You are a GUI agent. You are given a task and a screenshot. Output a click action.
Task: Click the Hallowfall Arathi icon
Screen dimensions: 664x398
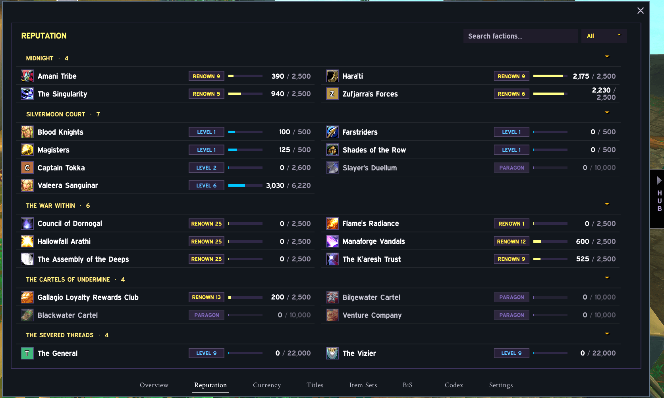pyautogui.click(x=27, y=241)
